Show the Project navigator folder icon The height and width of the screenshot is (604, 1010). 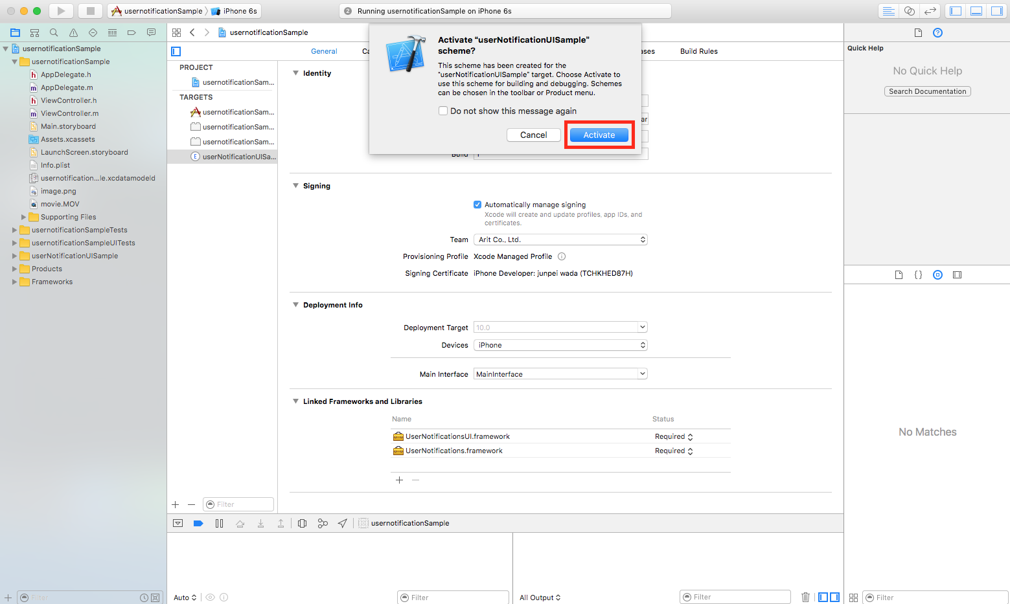(x=15, y=32)
